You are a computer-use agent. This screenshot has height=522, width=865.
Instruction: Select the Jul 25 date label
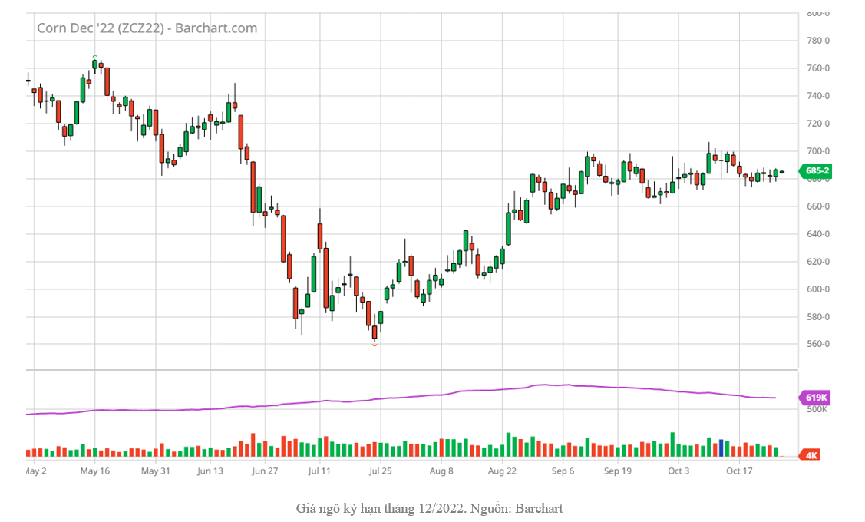point(380,471)
